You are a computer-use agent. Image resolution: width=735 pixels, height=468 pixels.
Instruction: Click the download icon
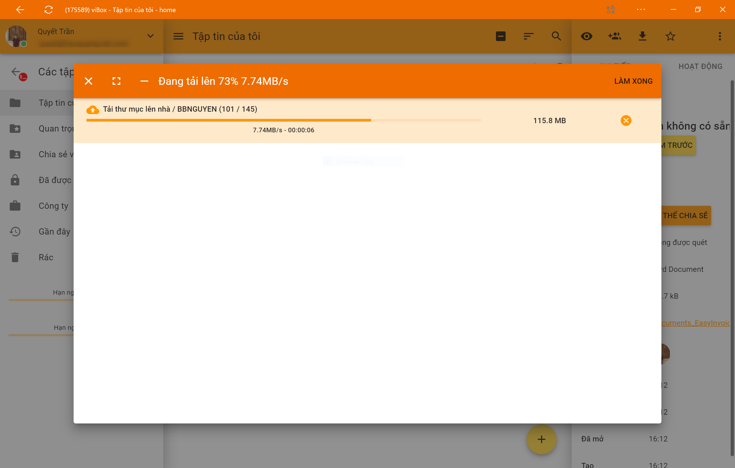[642, 36]
